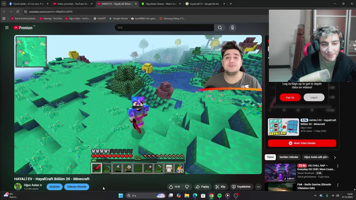Open the weather widget 6°C Bulutlu
This screenshot has height=200, width=356.
coord(10,196)
